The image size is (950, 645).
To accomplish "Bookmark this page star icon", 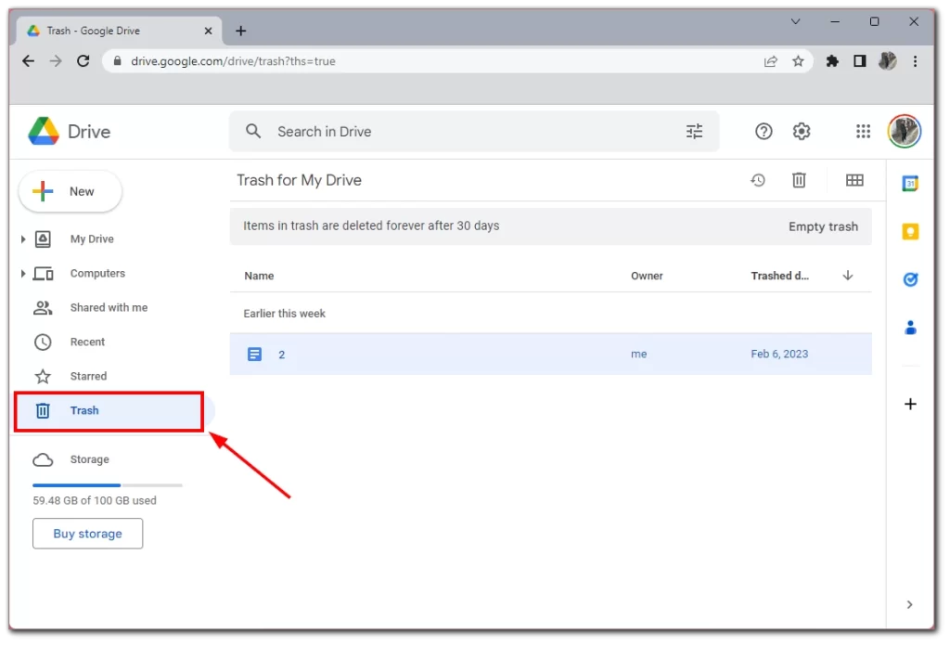I will (x=798, y=60).
